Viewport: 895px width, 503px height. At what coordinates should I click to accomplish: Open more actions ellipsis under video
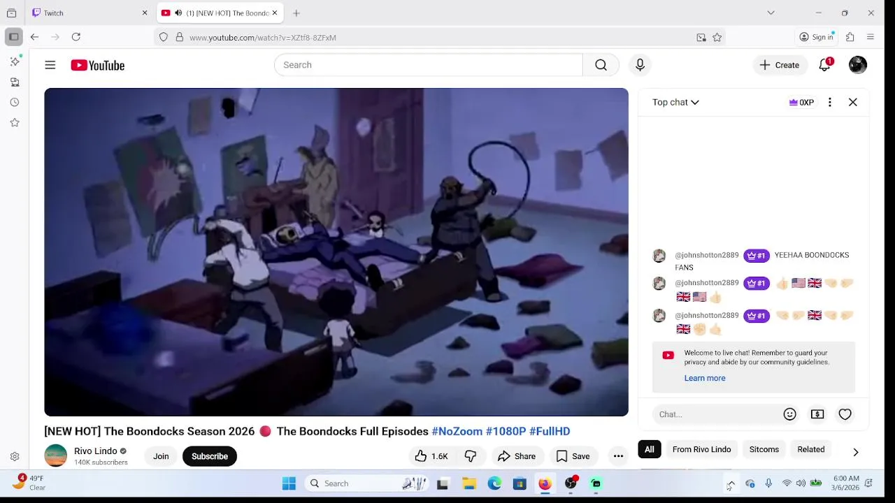[x=618, y=456]
